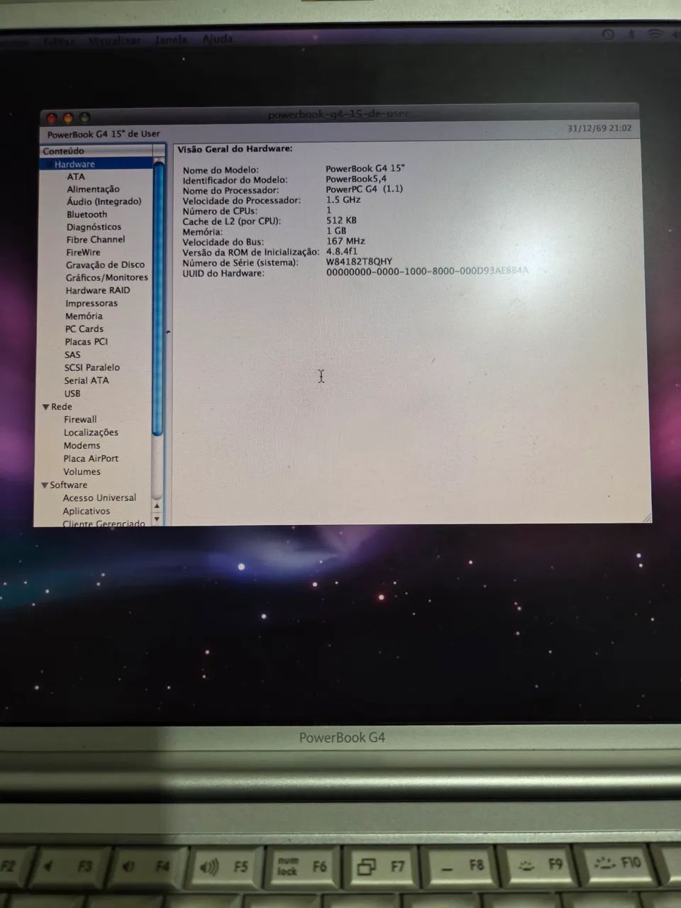Open the Ajuda menu
This screenshot has height=908, width=681.
[217, 39]
